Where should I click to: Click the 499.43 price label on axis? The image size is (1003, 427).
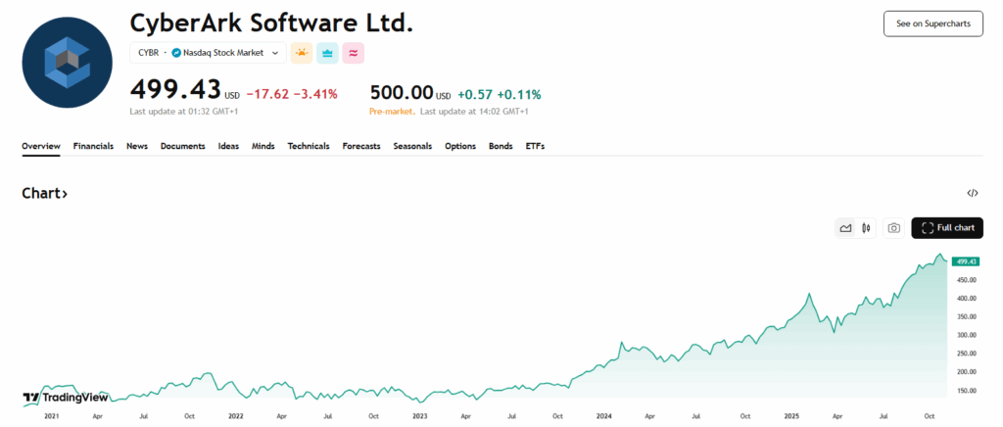[966, 261]
